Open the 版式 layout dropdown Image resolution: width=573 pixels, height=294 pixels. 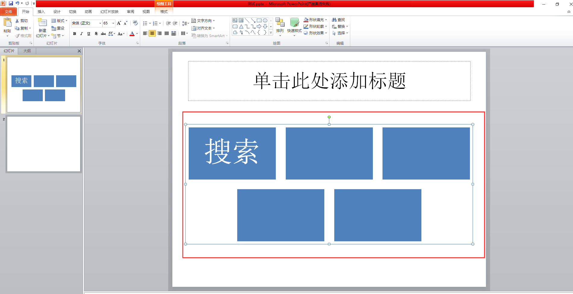coord(59,21)
